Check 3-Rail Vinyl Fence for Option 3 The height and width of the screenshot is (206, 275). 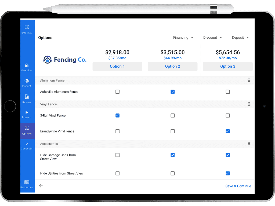[x=228, y=116]
